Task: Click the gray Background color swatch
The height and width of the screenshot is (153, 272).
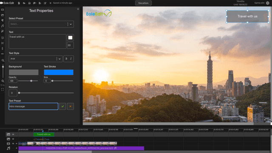Action: pyautogui.click(x=24, y=72)
